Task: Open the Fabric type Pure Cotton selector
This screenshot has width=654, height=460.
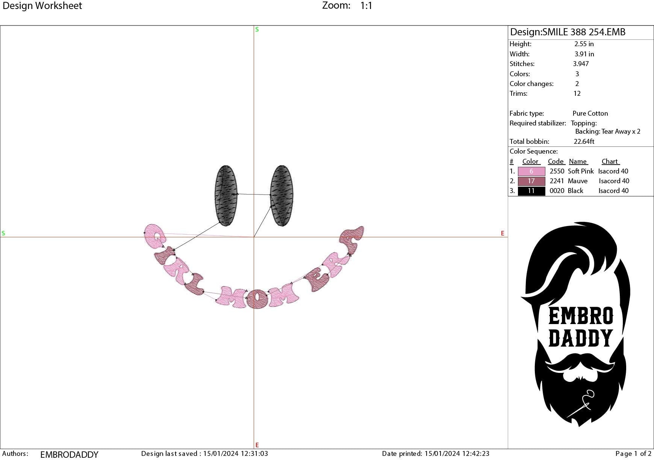Action: coord(590,113)
